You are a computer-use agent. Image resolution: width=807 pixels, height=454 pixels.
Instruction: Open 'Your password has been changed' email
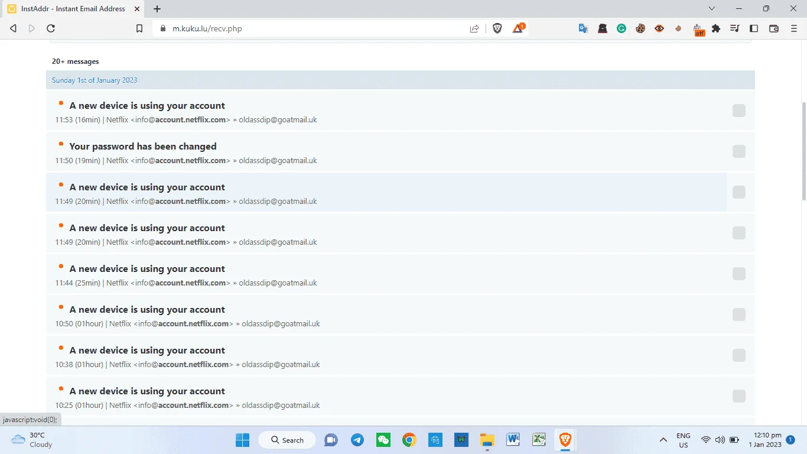[143, 147]
